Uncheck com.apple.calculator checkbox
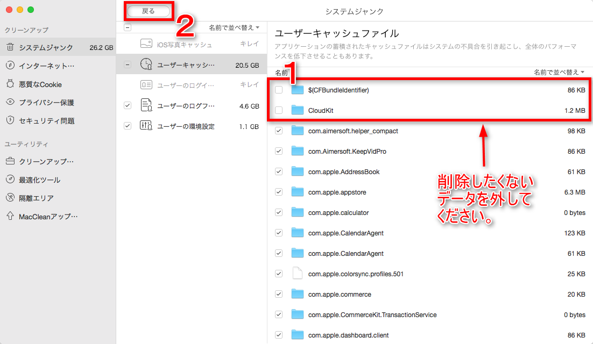The height and width of the screenshot is (344, 593). (x=279, y=212)
